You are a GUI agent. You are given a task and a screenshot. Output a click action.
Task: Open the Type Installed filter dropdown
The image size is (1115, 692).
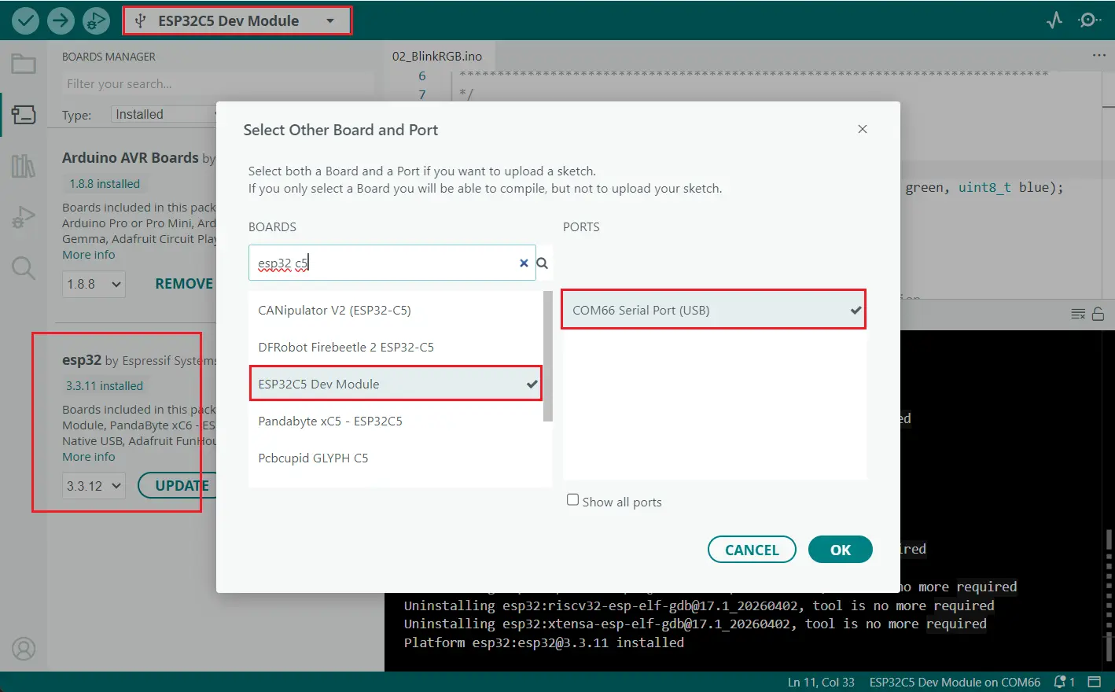(x=164, y=115)
